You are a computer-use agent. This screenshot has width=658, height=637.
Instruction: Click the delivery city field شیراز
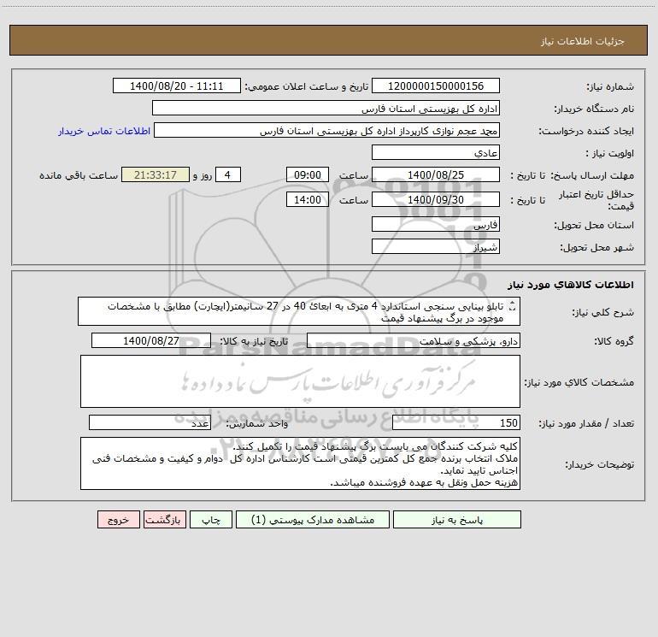pos(436,246)
